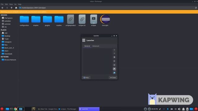The image size is (198, 111).
Task: Switch to eclipse File Manager taskbar button
Action: (67, 109)
